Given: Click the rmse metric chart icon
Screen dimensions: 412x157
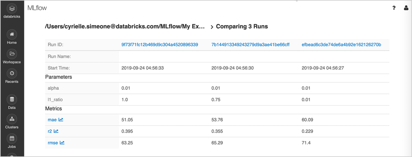Looking at the screenshot, I should (62, 143).
